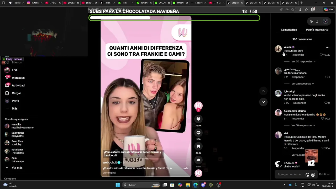Insert mention with the @ icon
This screenshot has width=336, height=189.
[307, 175]
